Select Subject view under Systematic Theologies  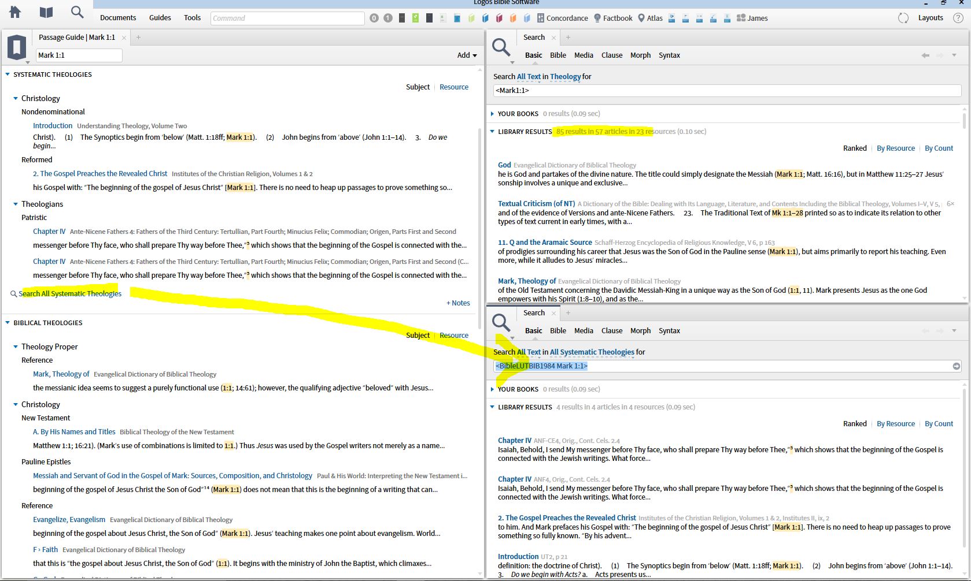tap(418, 87)
